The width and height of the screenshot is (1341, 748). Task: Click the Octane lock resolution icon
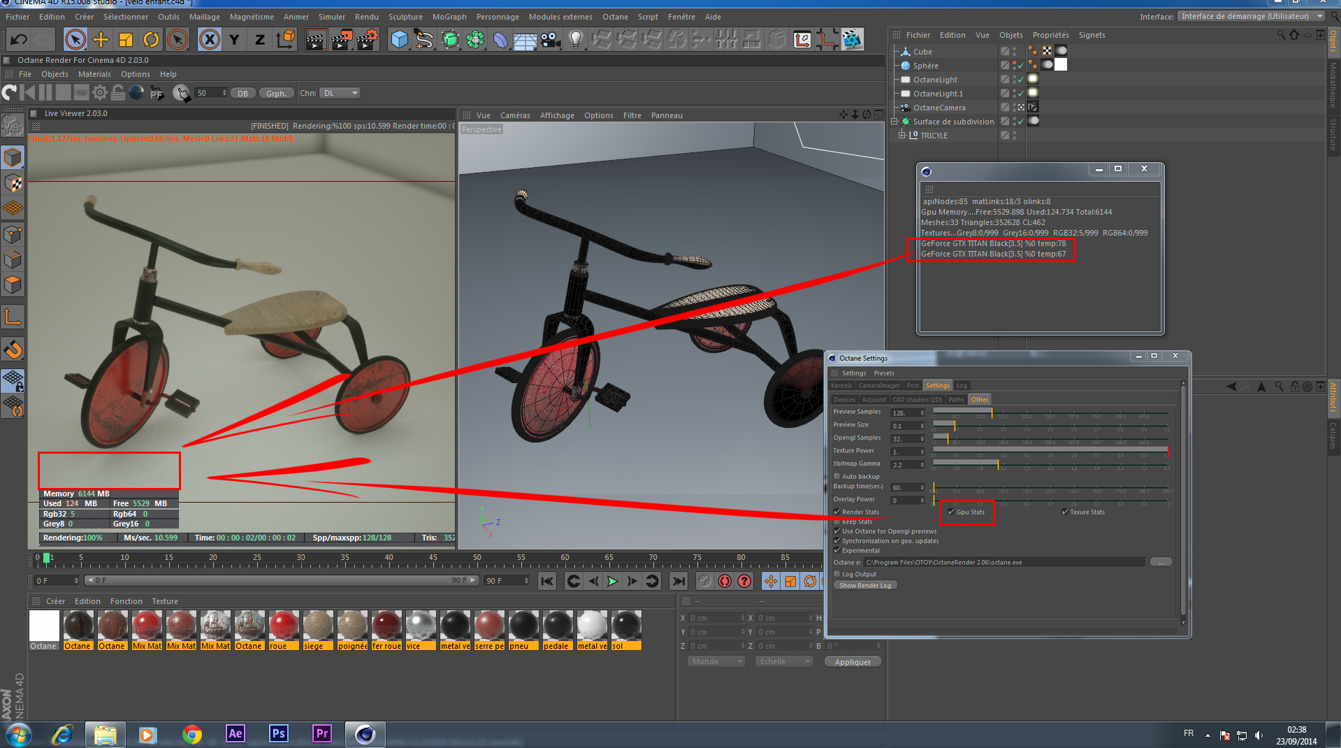pos(118,92)
